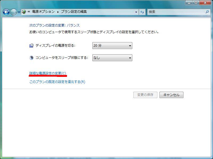Image resolution: width=213 pixels, height=159 pixels.
Task: Refresh the page with the refresh icon
Action: click(142, 12)
